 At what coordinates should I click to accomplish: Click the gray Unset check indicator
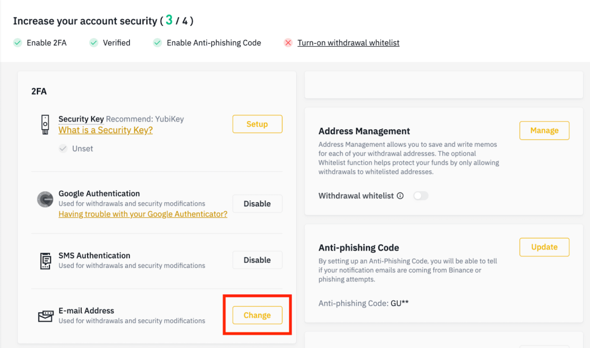coord(63,148)
